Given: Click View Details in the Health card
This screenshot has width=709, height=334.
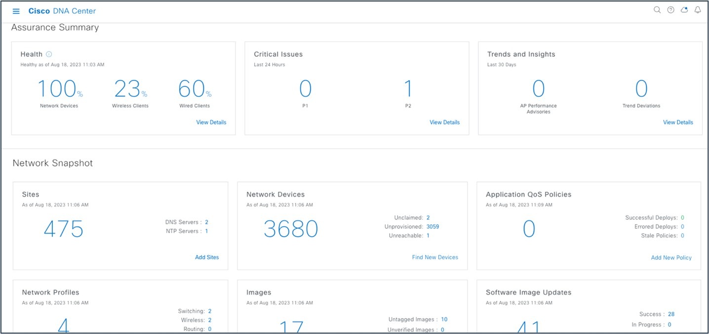Looking at the screenshot, I should [211, 122].
